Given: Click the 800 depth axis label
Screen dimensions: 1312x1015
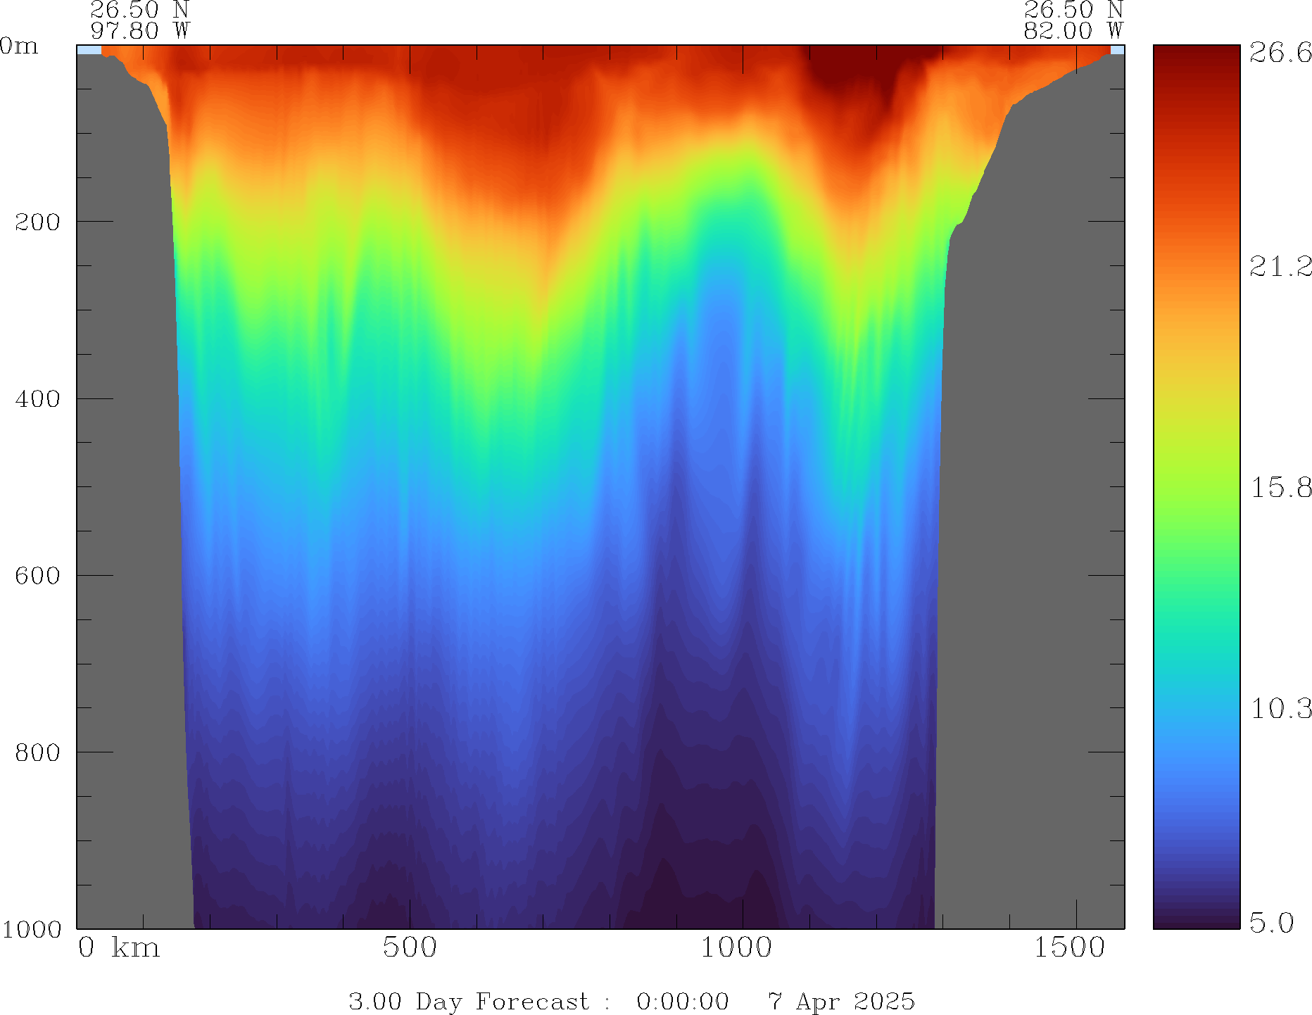Looking at the screenshot, I should click(37, 752).
